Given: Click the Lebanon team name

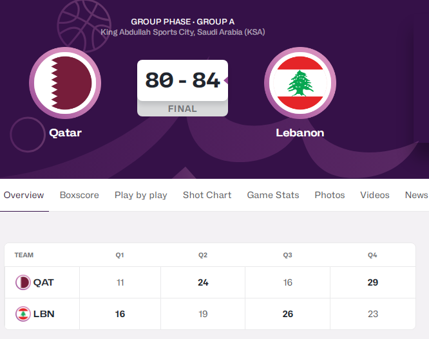Looking at the screenshot, I should point(300,133).
